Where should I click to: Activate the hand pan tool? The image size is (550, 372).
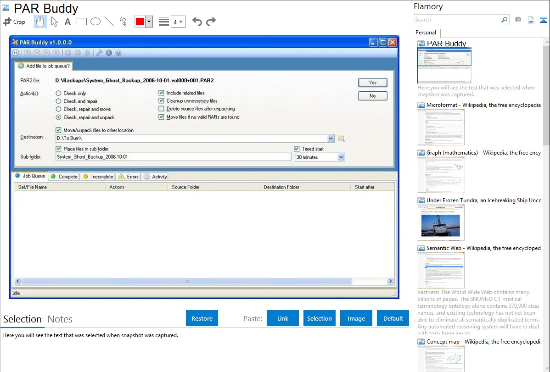[40, 22]
